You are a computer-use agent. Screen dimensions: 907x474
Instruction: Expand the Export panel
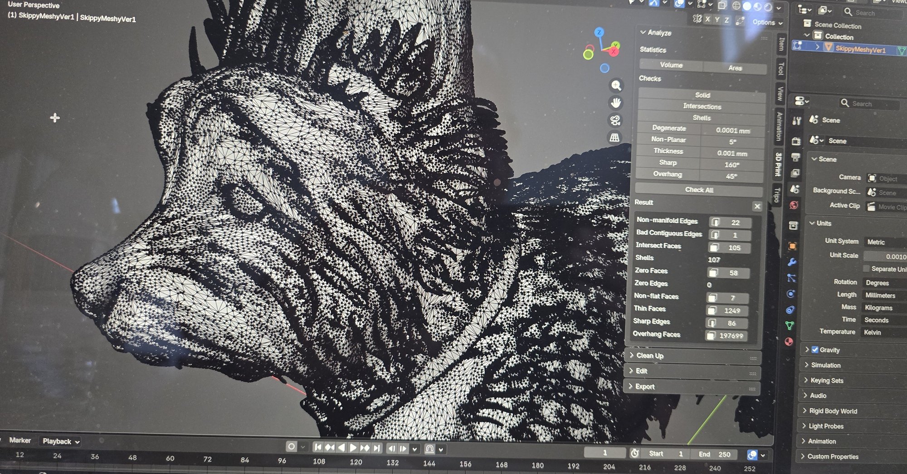pyautogui.click(x=692, y=387)
